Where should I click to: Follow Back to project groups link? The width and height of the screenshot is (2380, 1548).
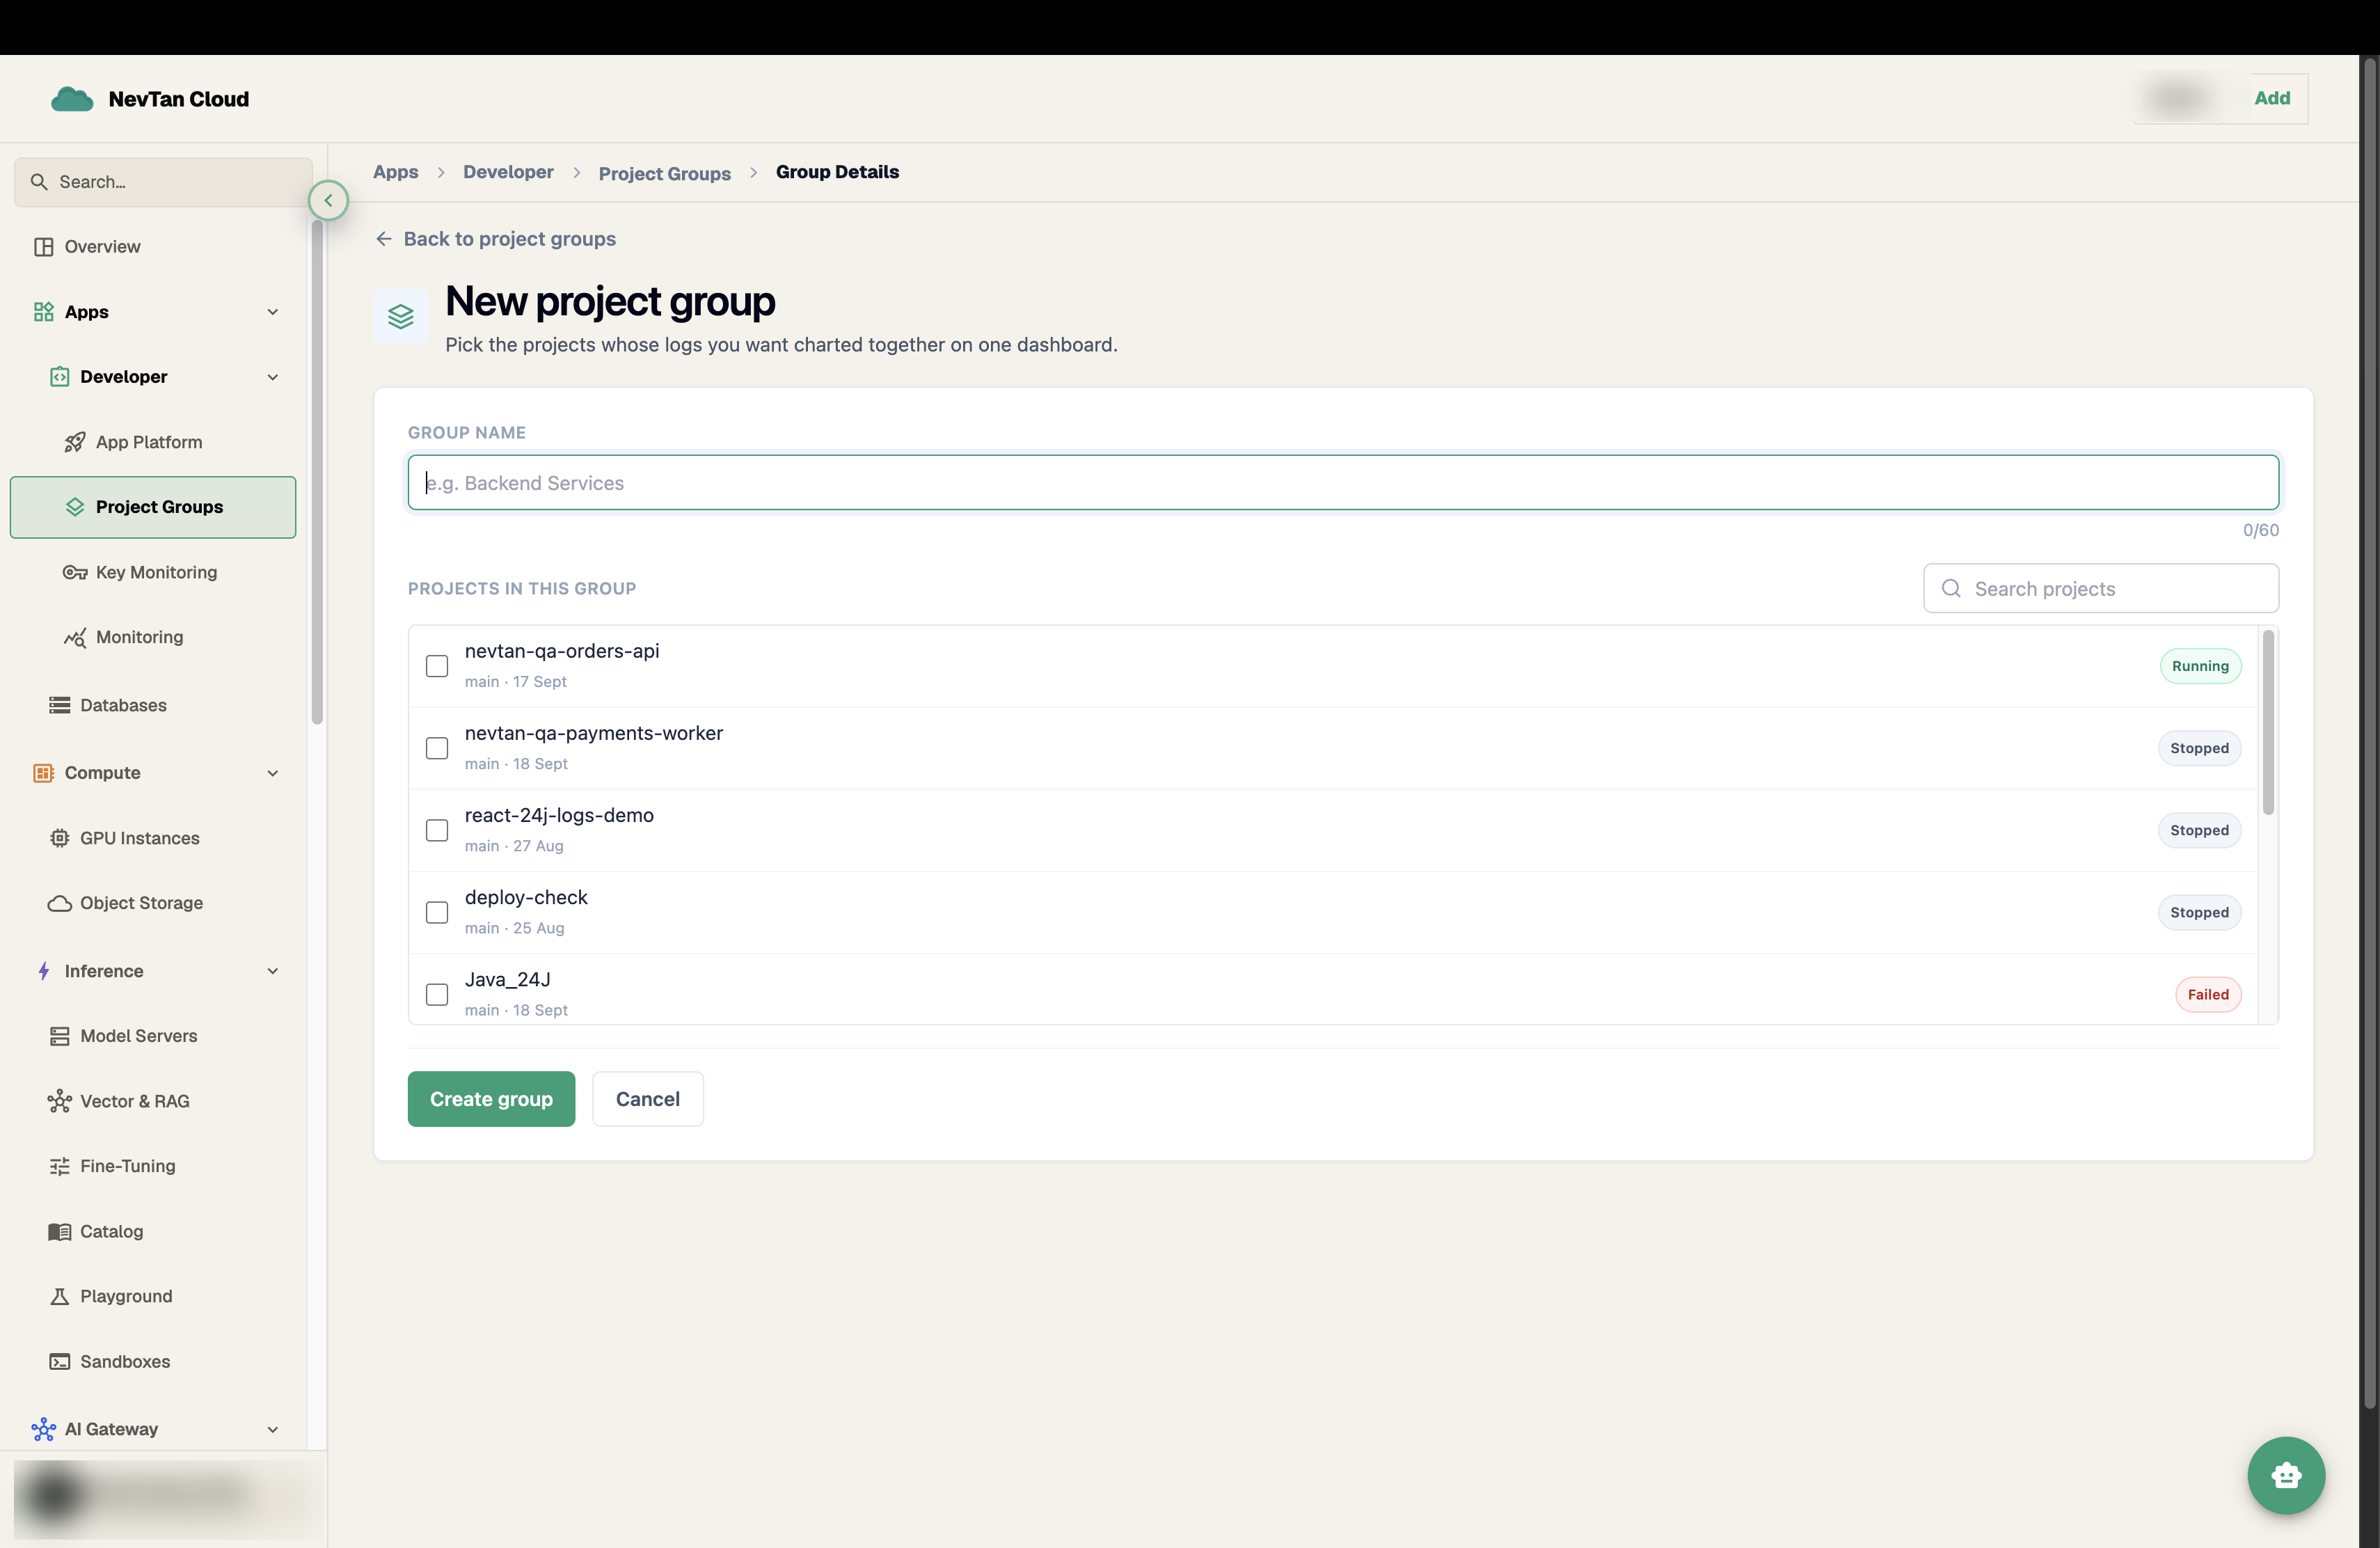496,239
